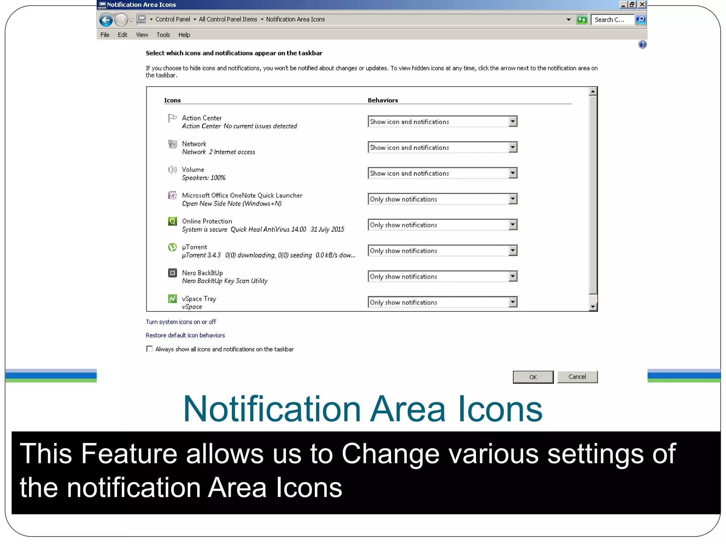The image size is (726, 544).
Task: Click the list scrollbar down arrow
Action: pos(593,307)
